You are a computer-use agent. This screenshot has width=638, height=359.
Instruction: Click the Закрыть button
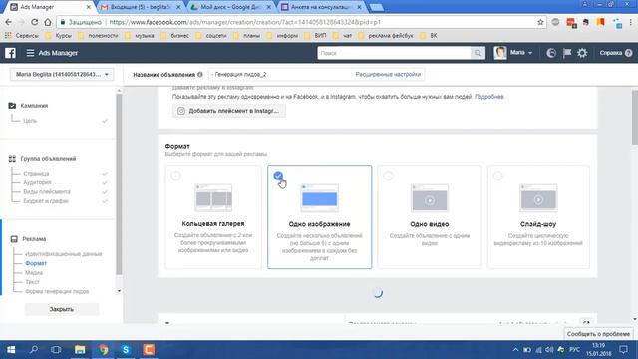tap(62, 309)
